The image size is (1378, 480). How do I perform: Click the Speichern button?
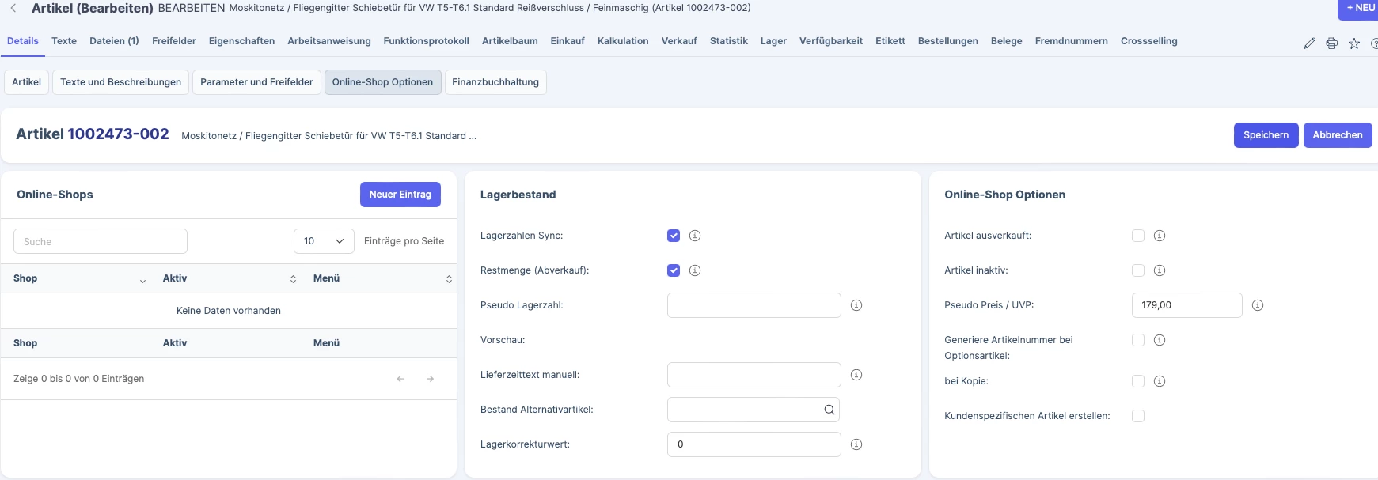click(x=1266, y=135)
